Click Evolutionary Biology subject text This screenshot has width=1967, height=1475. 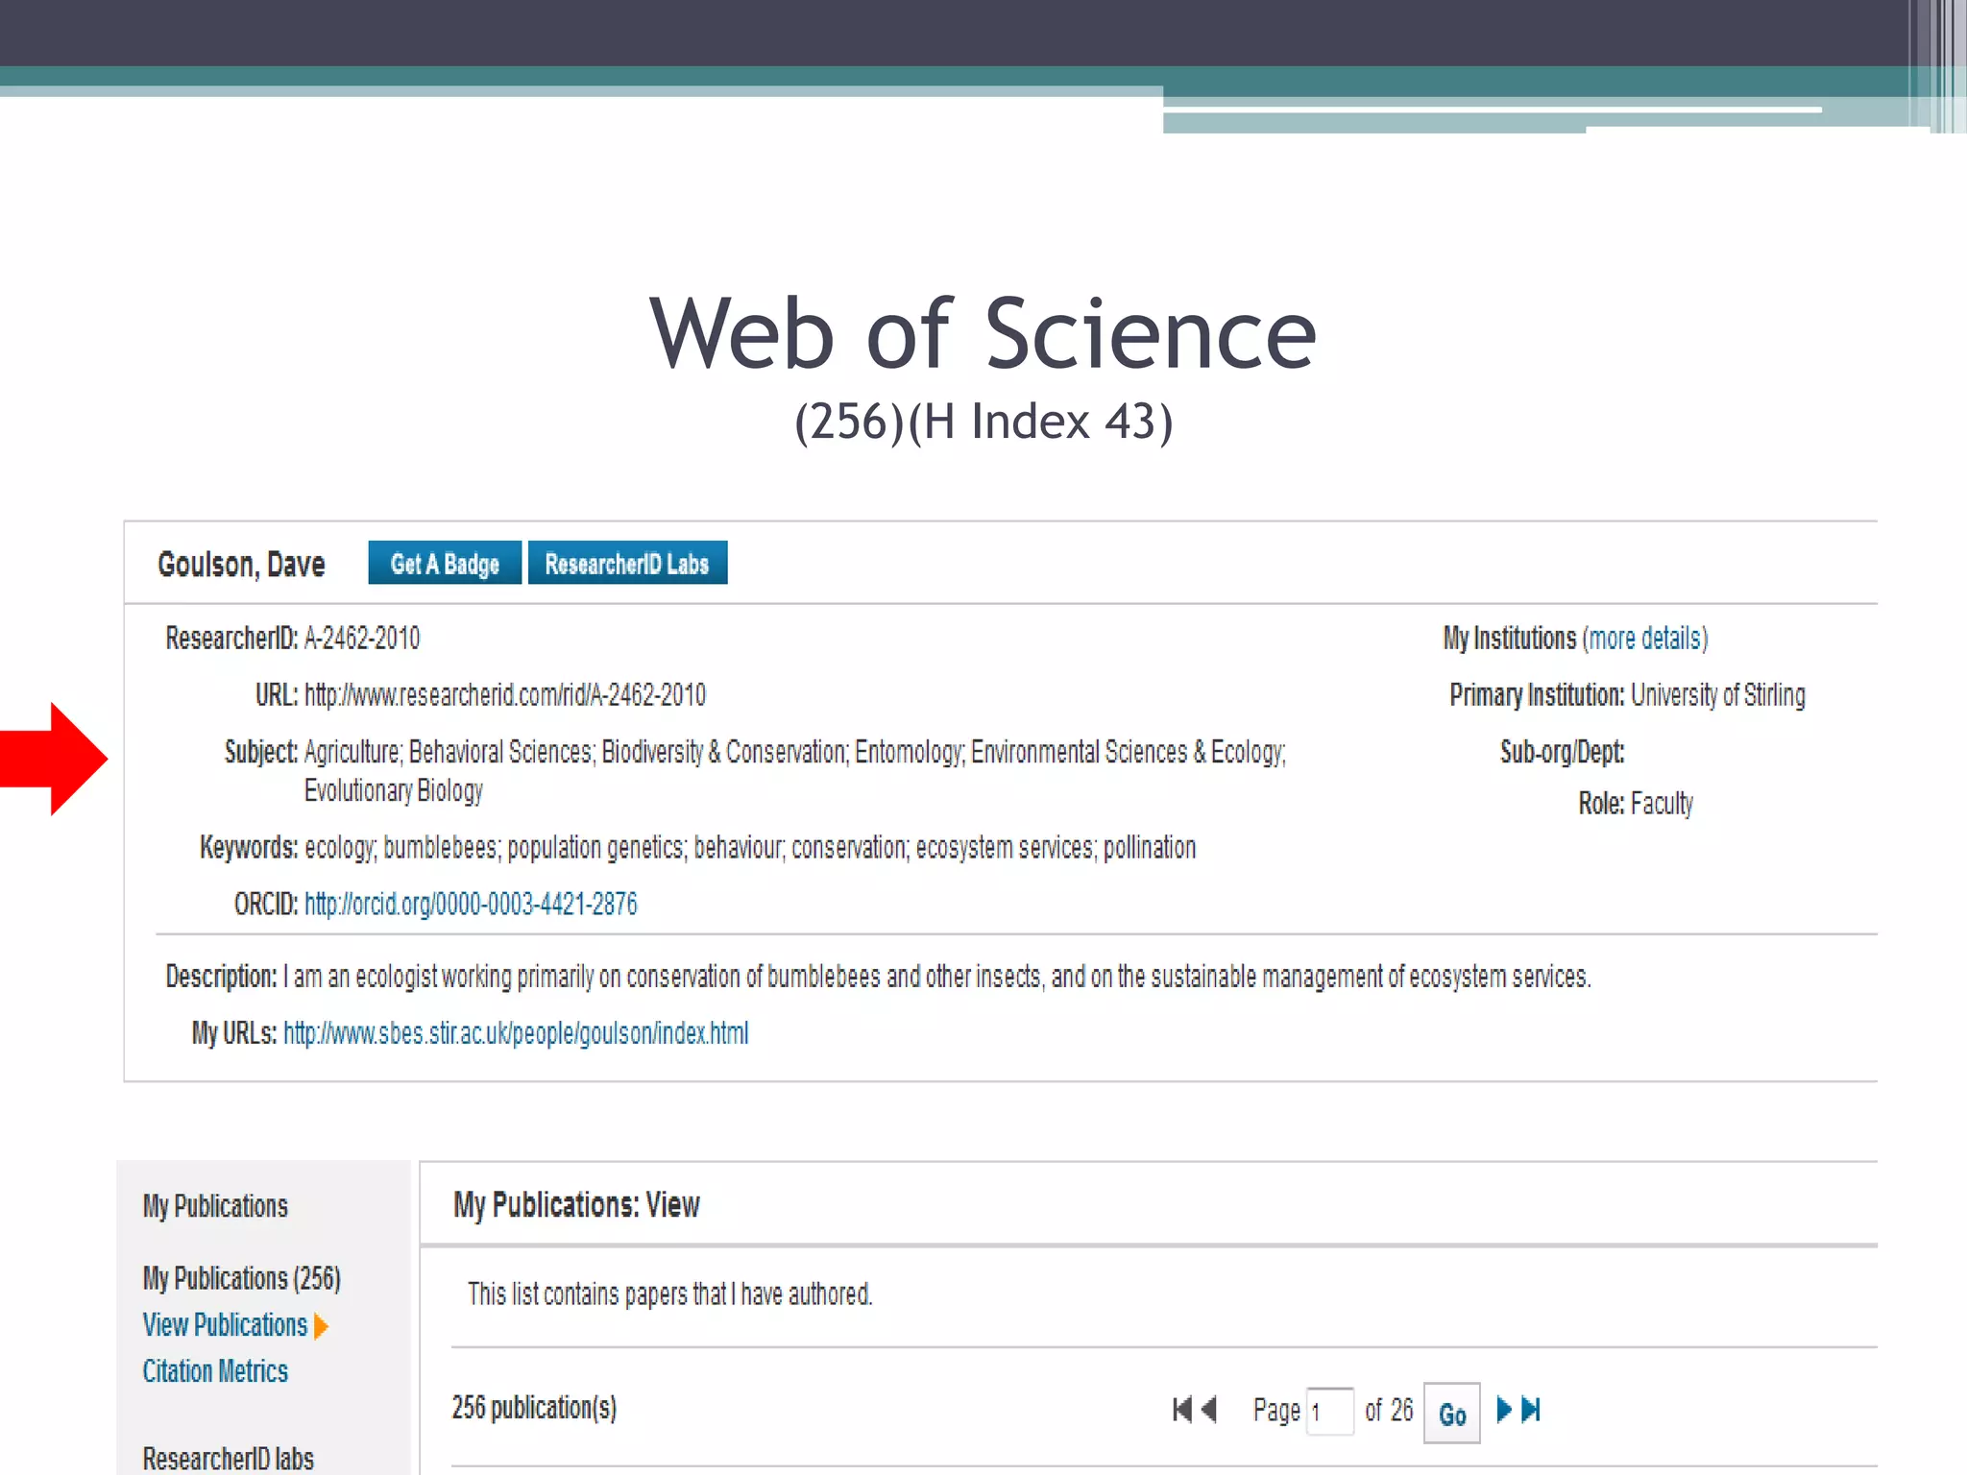pos(394,791)
